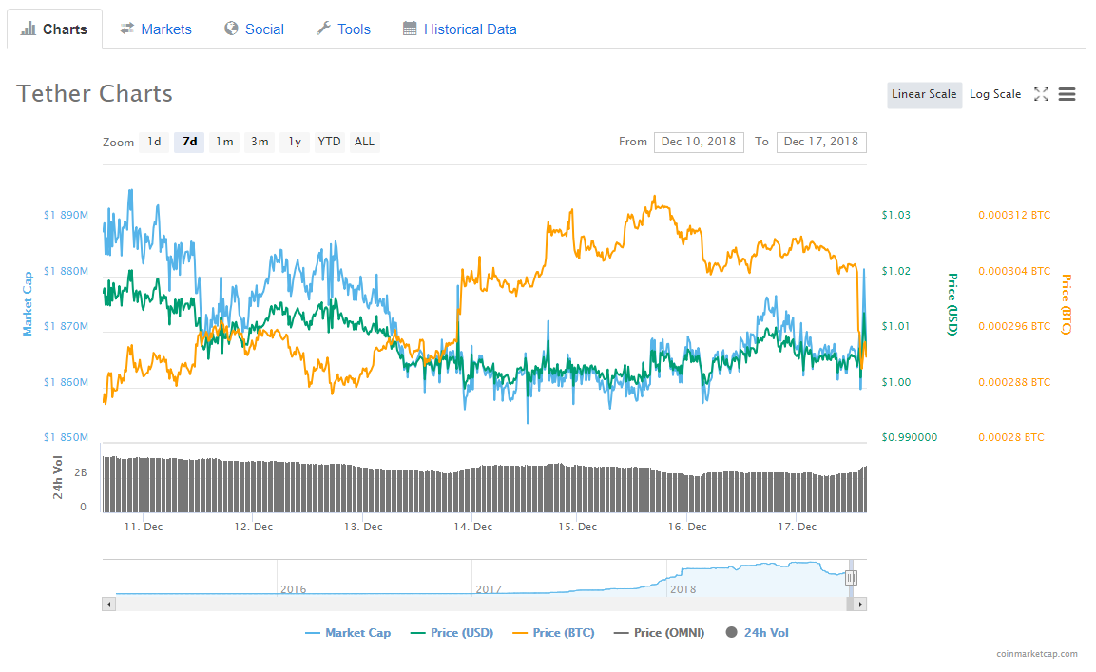This screenshot has height=672, width=1096.
Task: Select the YTD zoom option
Action: pyautogui.click(x=329, y=142)
